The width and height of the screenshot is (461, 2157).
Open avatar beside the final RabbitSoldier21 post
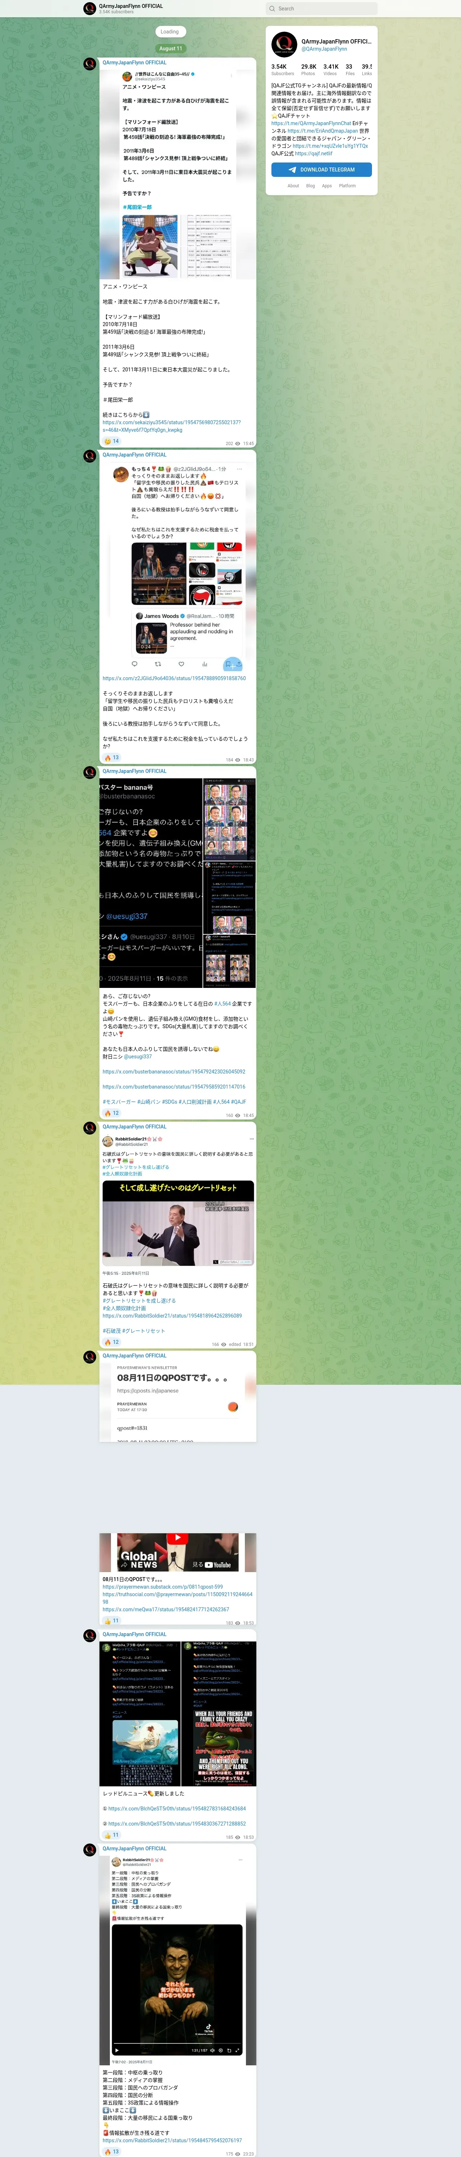click(89, 1850)
